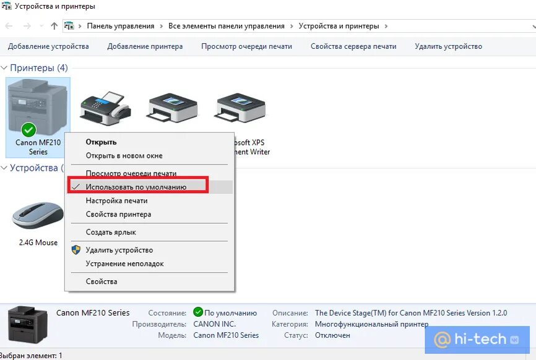The width and height of the screenshot is (536, 360).
Task: Click Свойства сервера печати in toolbar
Action: pyautogui.click(x=353, y=46)
